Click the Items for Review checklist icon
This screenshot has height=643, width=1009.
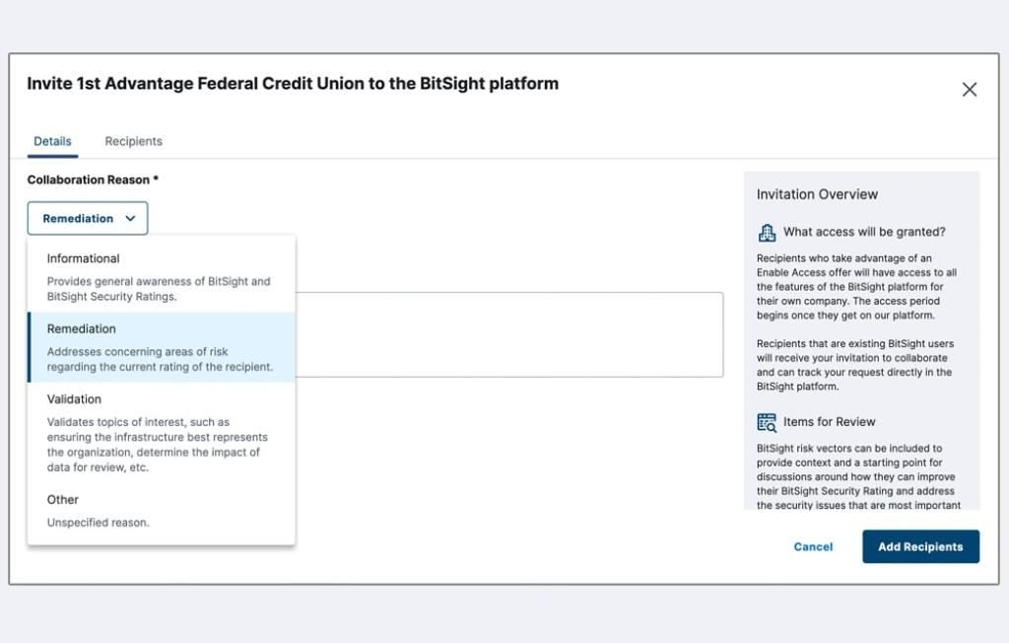[767, 422]
